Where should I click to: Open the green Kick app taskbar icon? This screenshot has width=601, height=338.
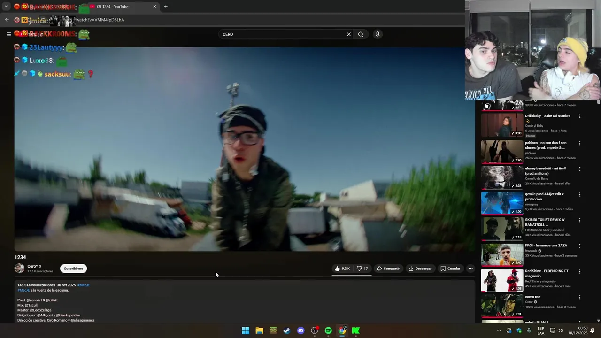point(356,330)
